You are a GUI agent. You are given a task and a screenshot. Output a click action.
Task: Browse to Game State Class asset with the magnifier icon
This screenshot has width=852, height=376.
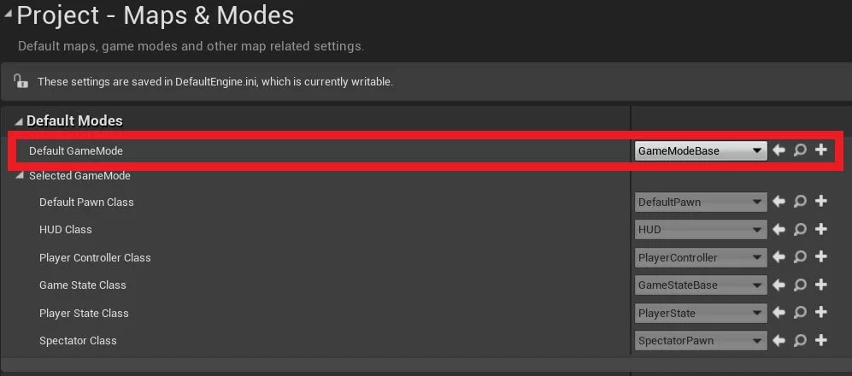[x=799, y=285]
